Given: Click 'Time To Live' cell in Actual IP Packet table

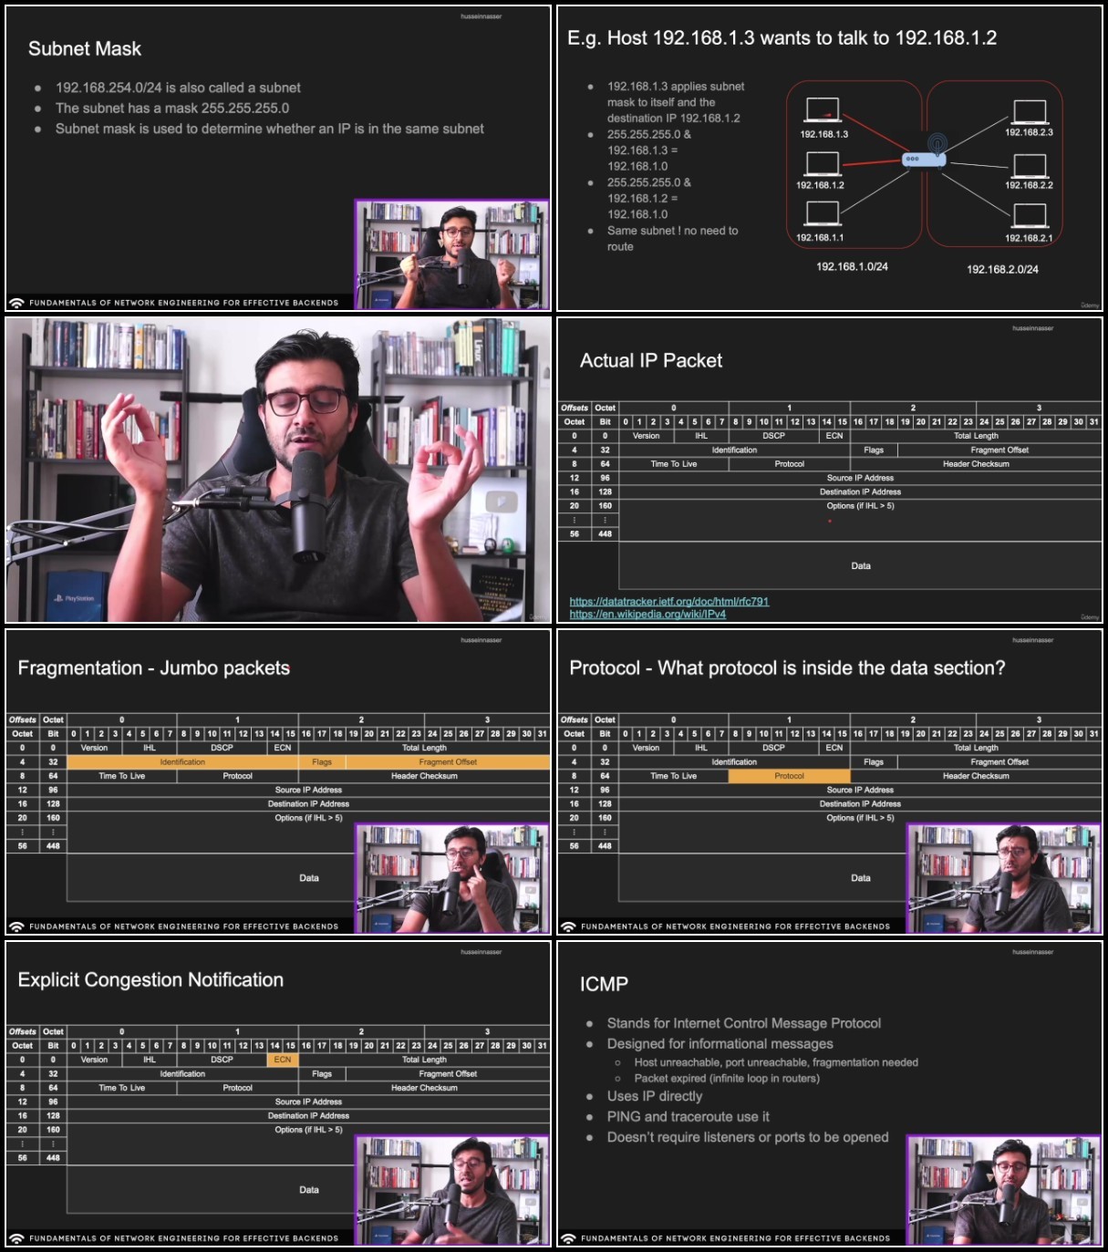Looking at the screenshot, I should pos(673,464).
